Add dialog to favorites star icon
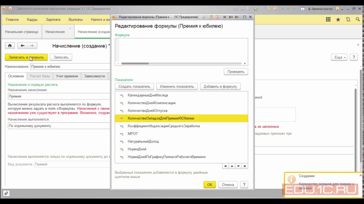 click(x=204, y=17)
